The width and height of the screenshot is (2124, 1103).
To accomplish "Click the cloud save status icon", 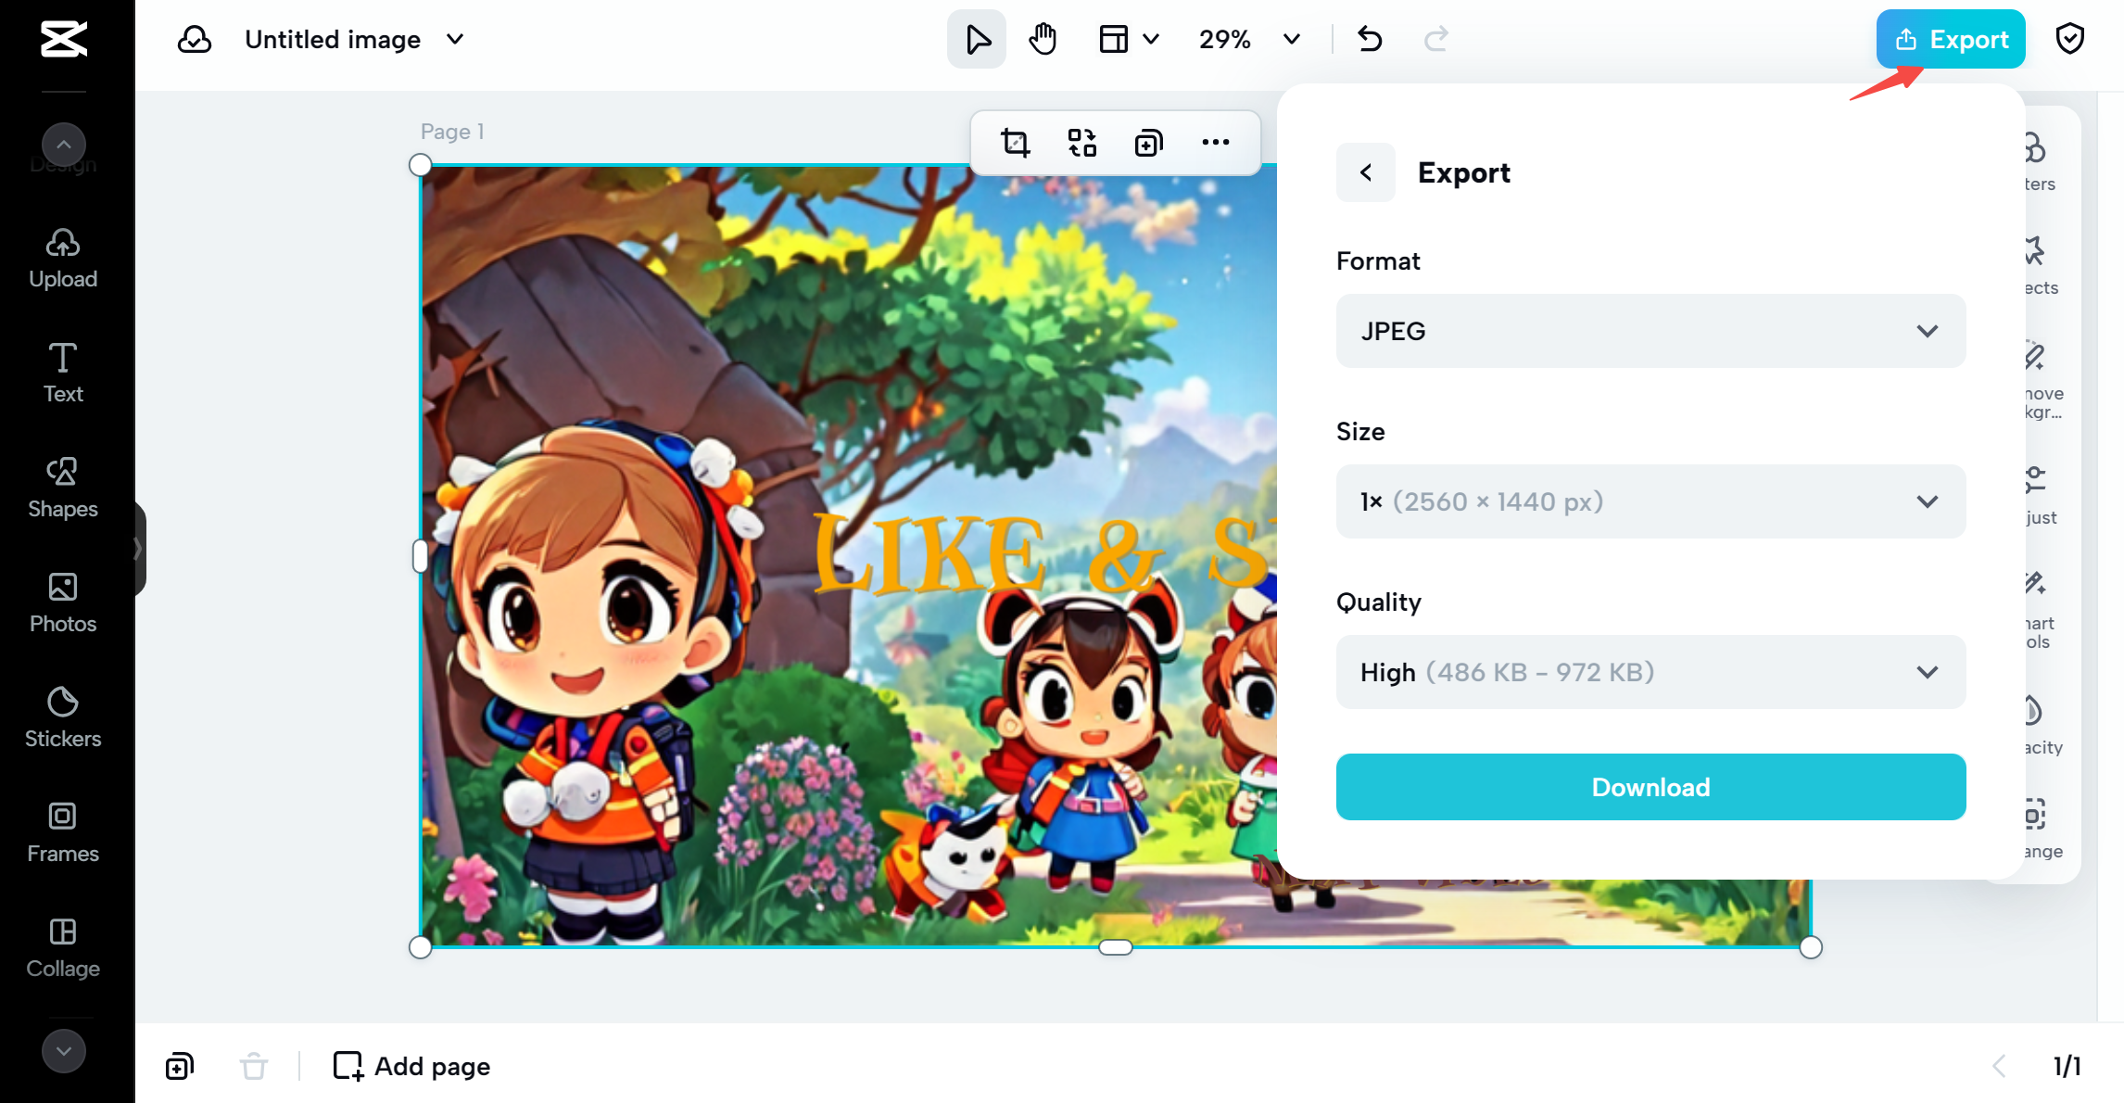I will point(195,39).
